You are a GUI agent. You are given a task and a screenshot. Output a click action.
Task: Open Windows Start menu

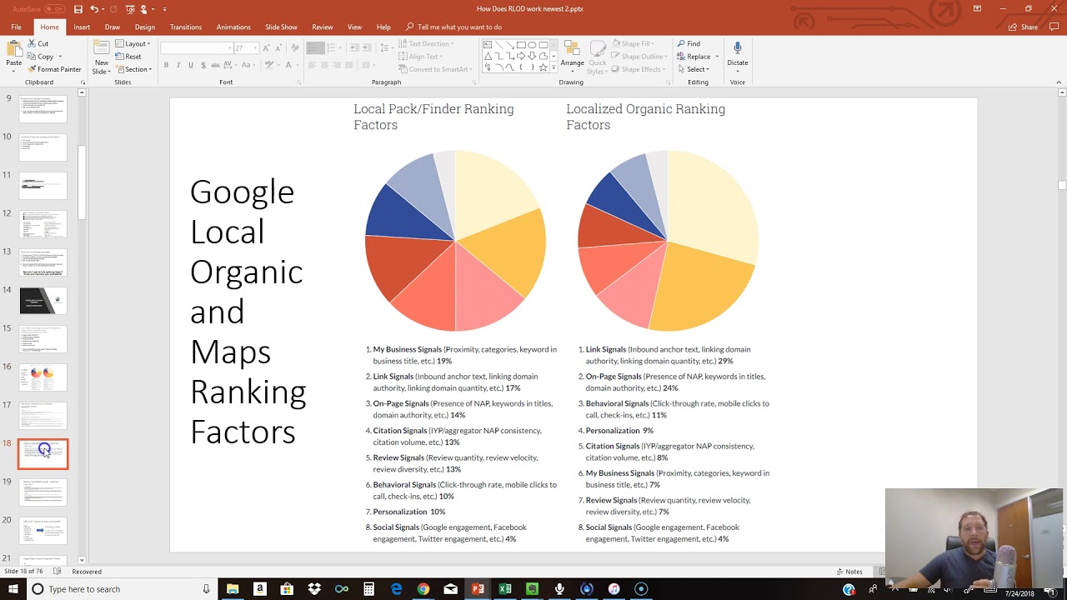[13, 589]
